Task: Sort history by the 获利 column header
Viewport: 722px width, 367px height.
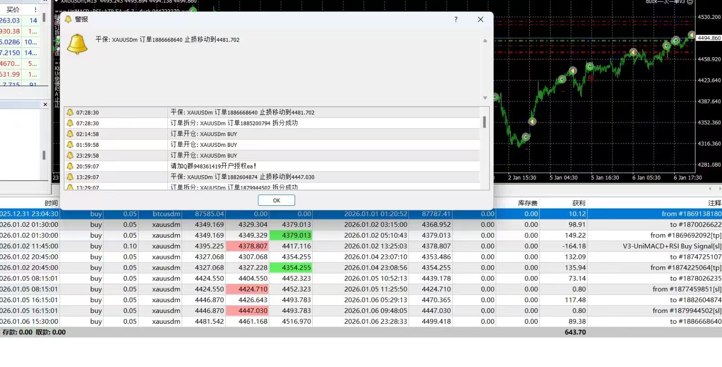Action: (x=579, y=203)
